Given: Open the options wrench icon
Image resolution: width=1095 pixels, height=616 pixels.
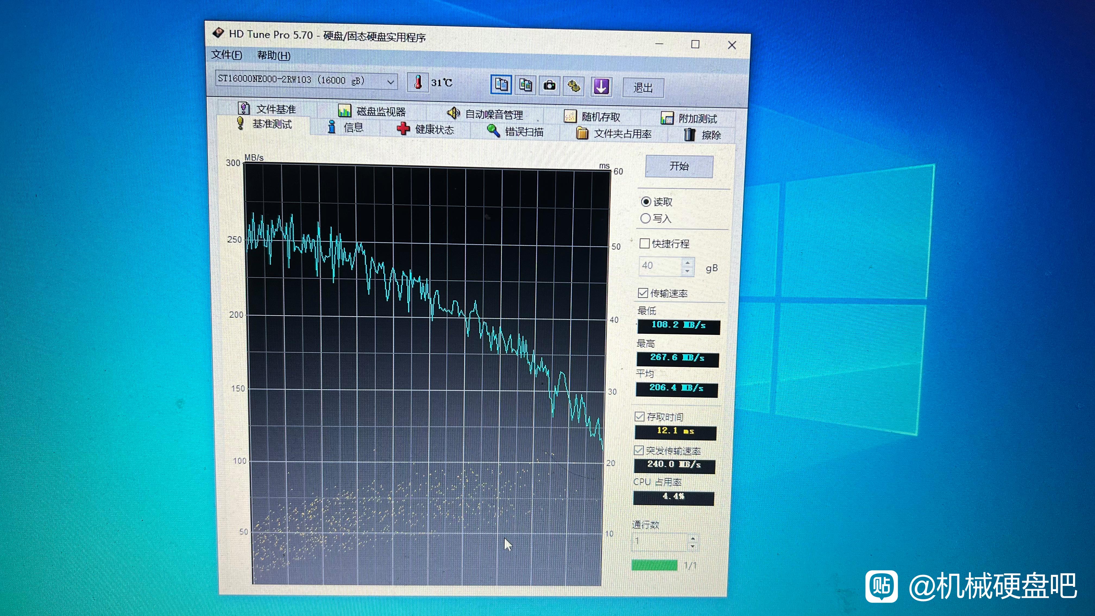Looking at the screenshot, I should pyautogui.click(x=574, y=86).
